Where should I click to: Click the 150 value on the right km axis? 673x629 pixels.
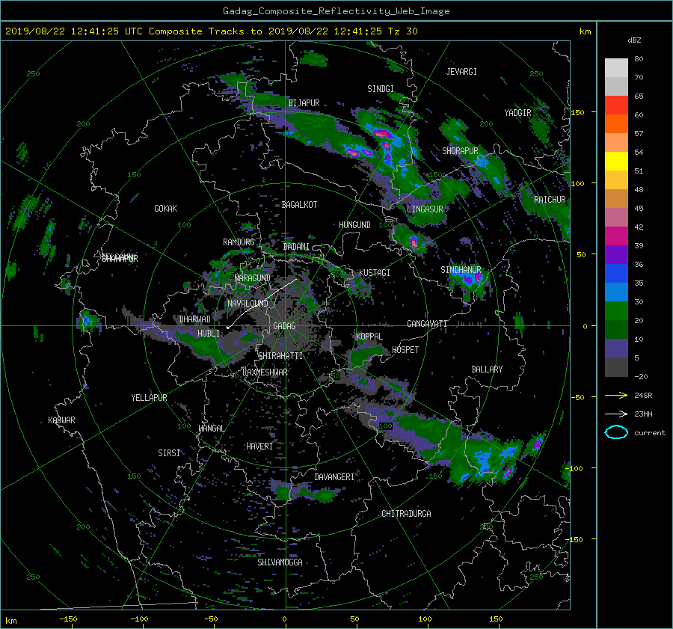[578, 112]
